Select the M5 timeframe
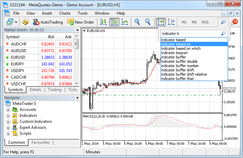Image resolution: width=243 pixels, height=158 pixels. pos(194,22)
